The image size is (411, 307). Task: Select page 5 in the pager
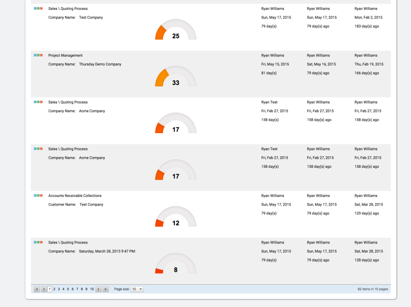(68, 289)
